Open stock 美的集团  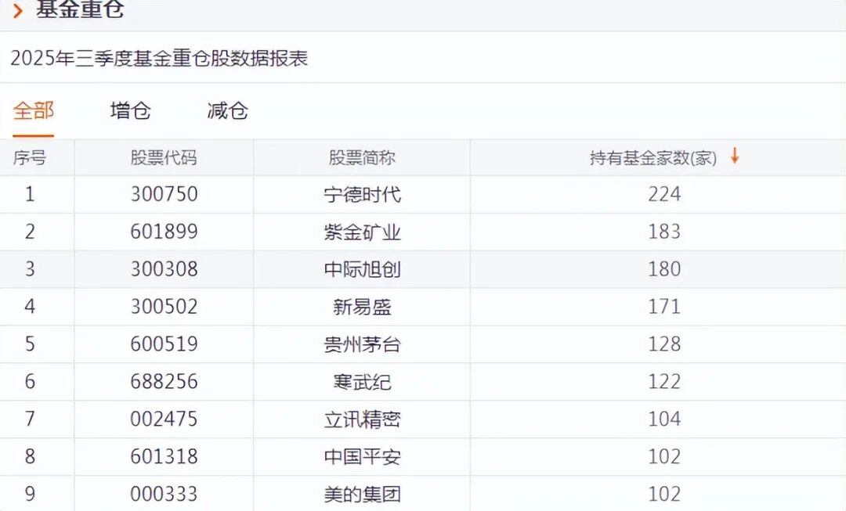(x=362, y=494)
